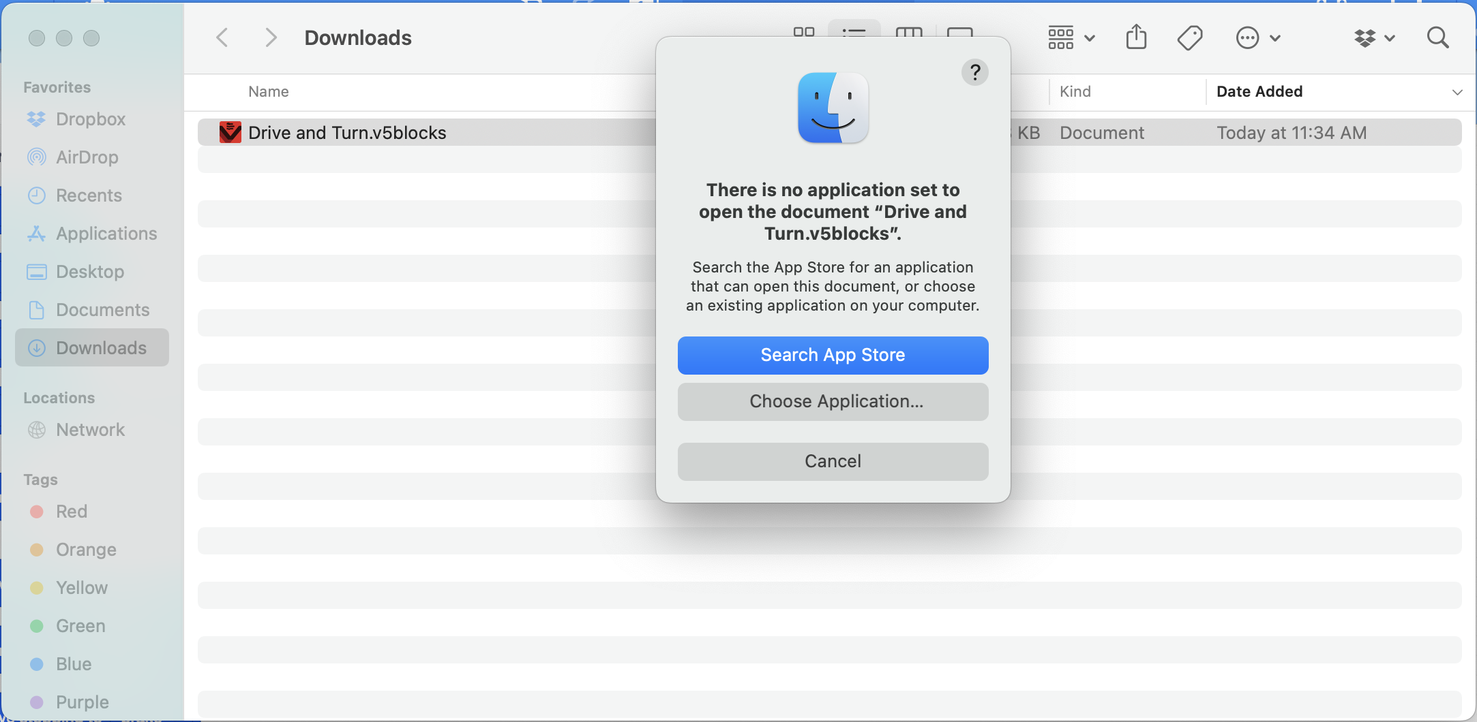Viewport: 1477px width, 722px height.
Task: Sort by the Kind column header
Action: (x=1075, y=91)
